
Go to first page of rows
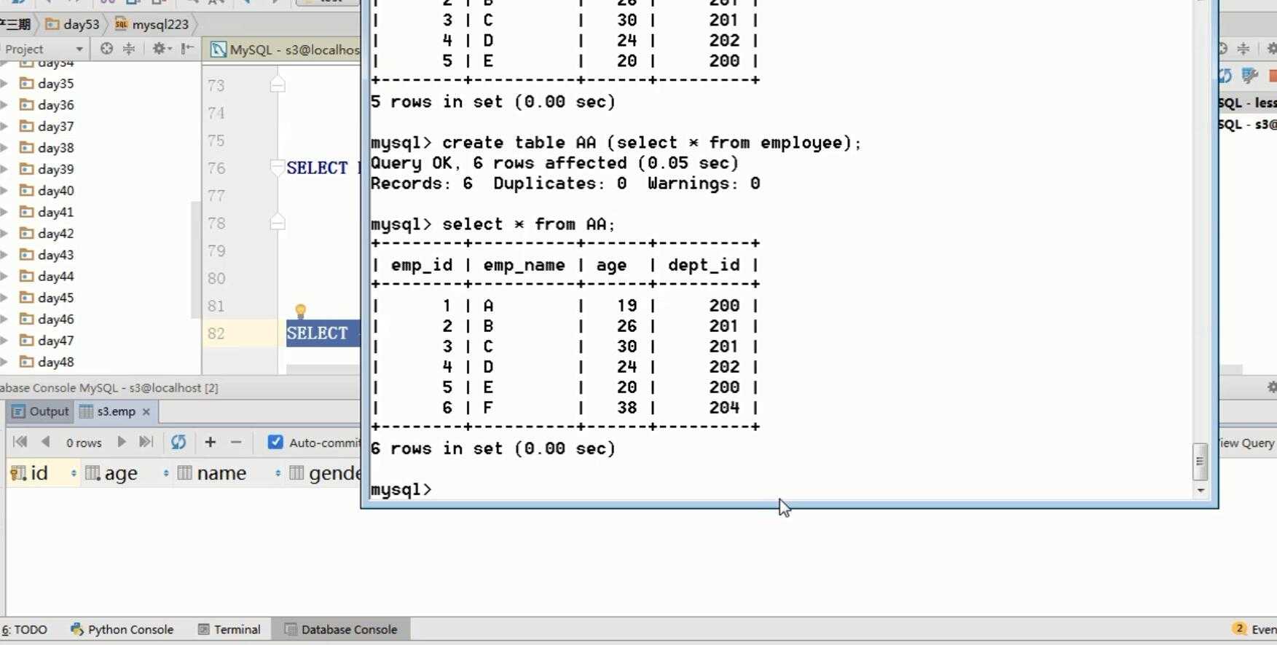click(20, 442)
